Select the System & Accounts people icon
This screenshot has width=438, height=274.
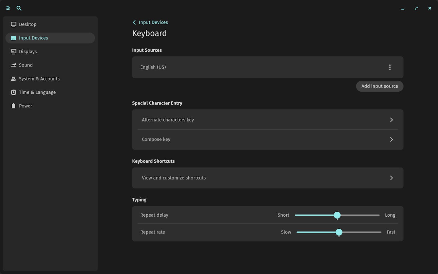tap(13, 78)
